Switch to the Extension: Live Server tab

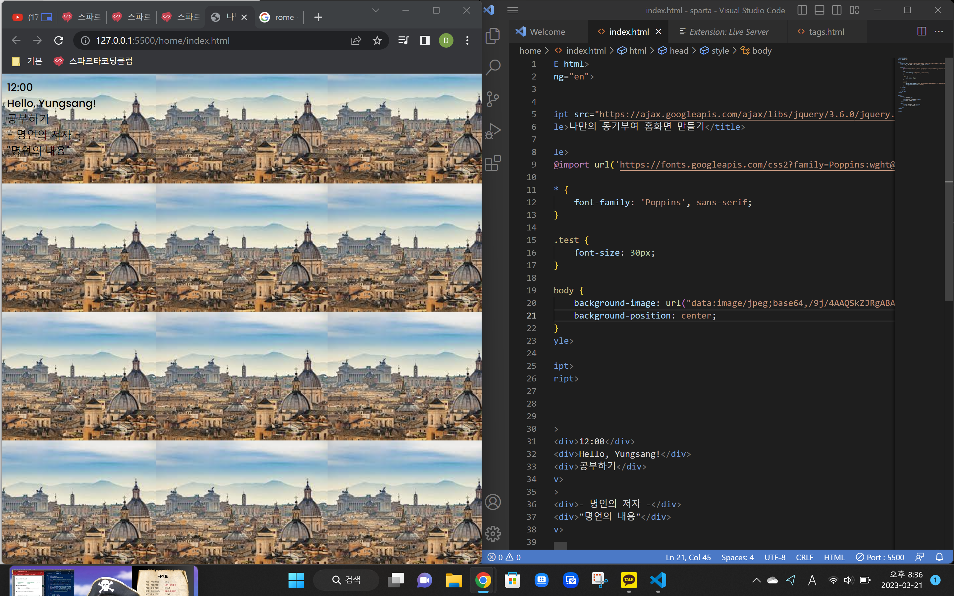coord(728,31)
